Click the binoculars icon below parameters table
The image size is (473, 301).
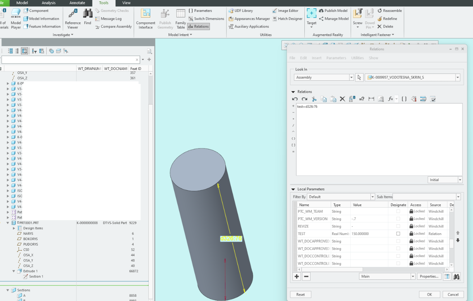457,276
